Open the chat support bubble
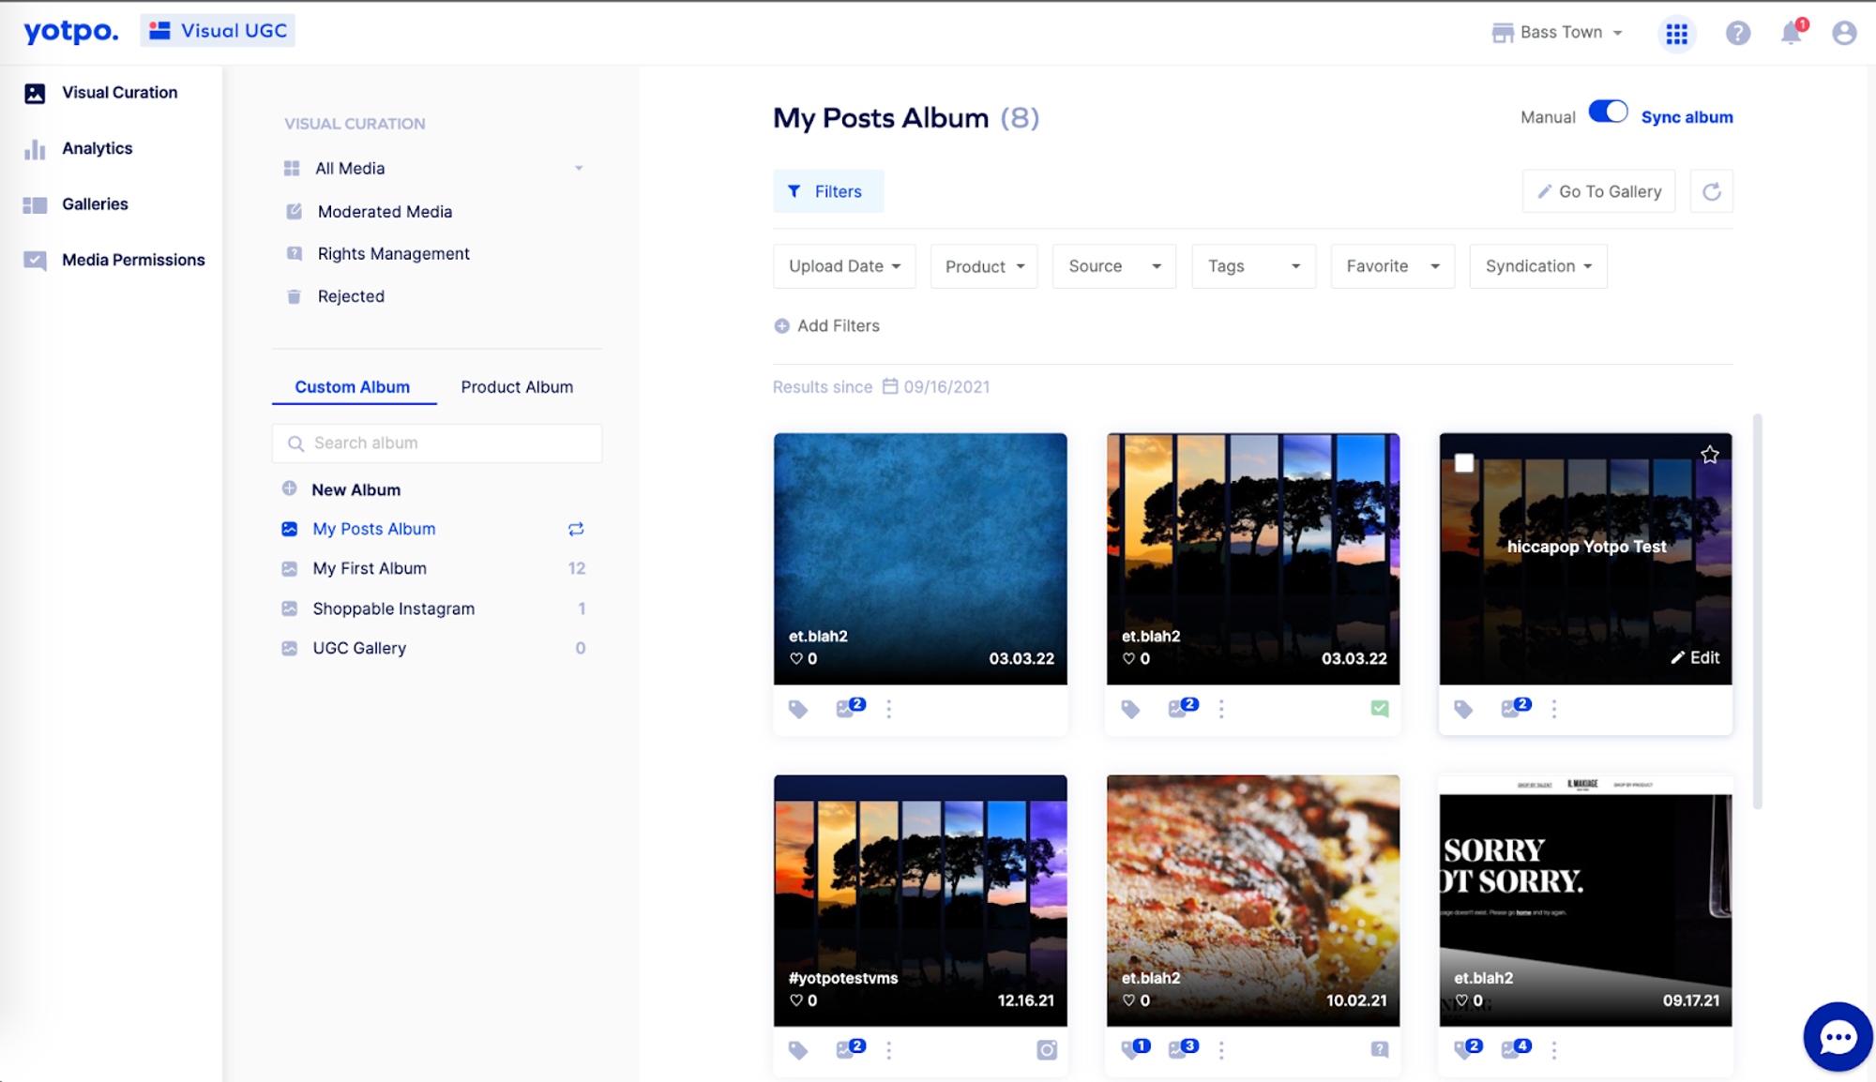Viewport: 1876px width, 1082px height. [1837, 1037]
